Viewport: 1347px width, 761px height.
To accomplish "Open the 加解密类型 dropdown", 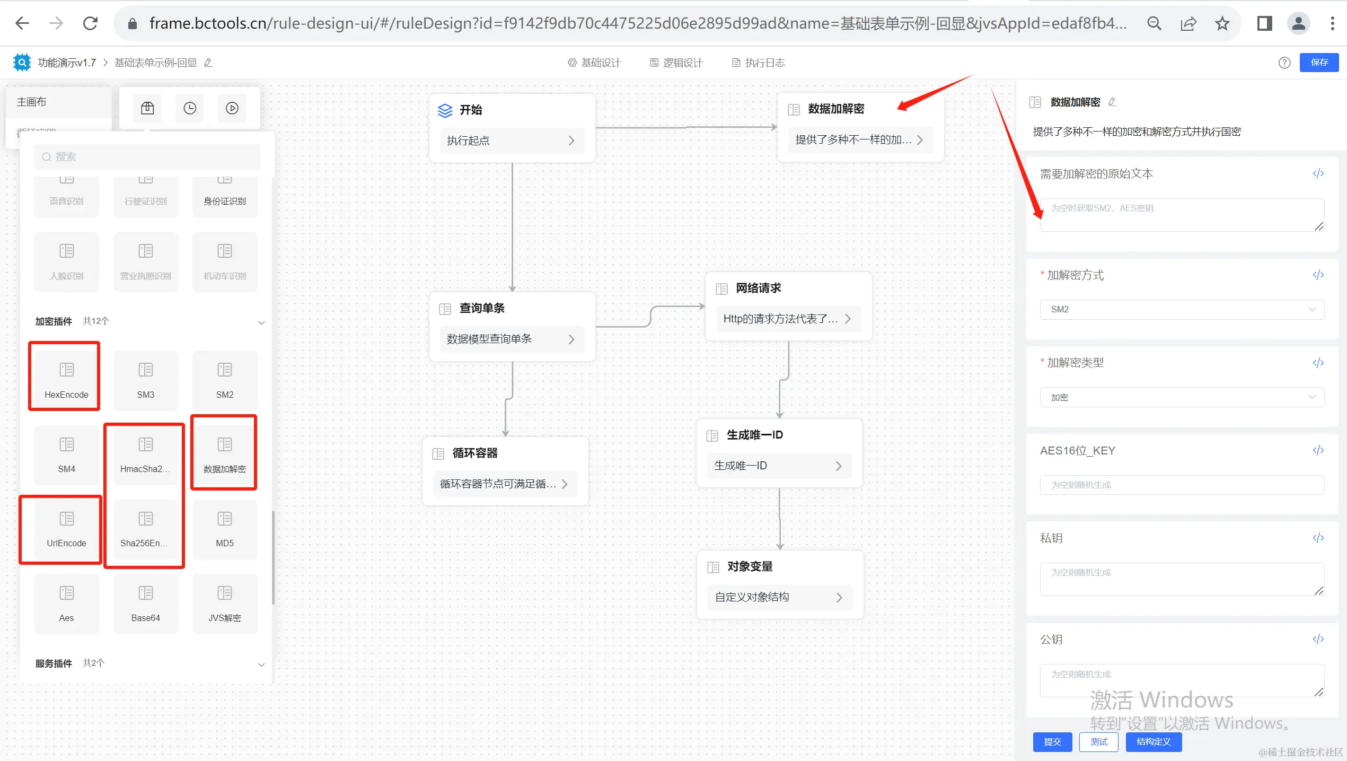I will tap(1182, 397).
